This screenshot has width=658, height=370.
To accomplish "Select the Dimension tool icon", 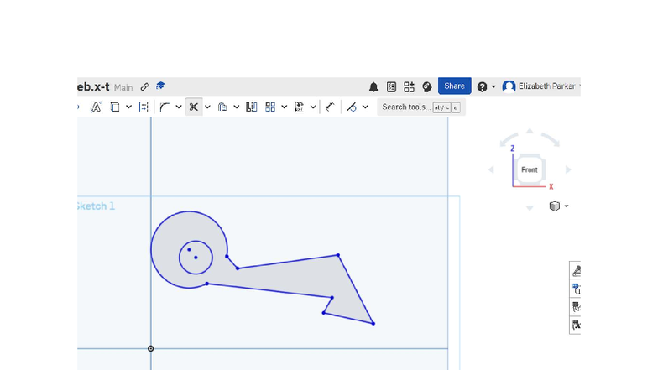I will [x=331, y=107].
